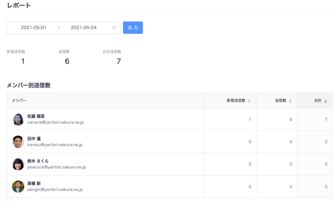Sort by 合計 column arrows
The image size is (336, 201).
(326, 101)
